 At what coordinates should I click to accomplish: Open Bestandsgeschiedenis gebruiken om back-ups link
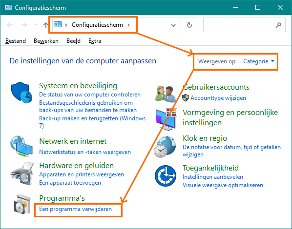(88, 107)
